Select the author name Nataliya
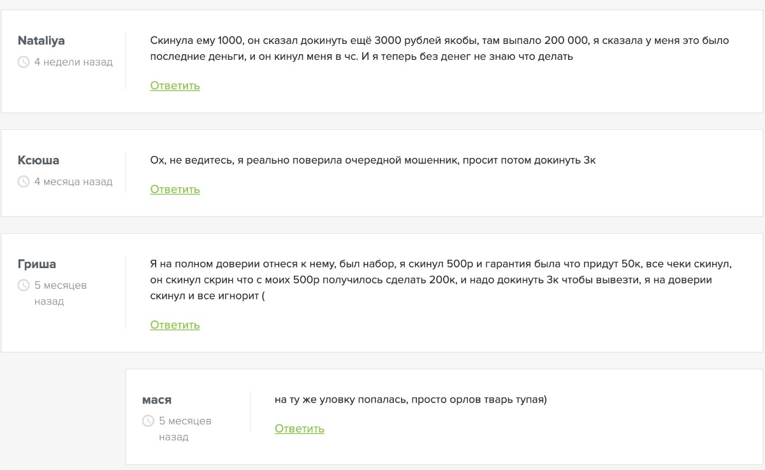 41,41
